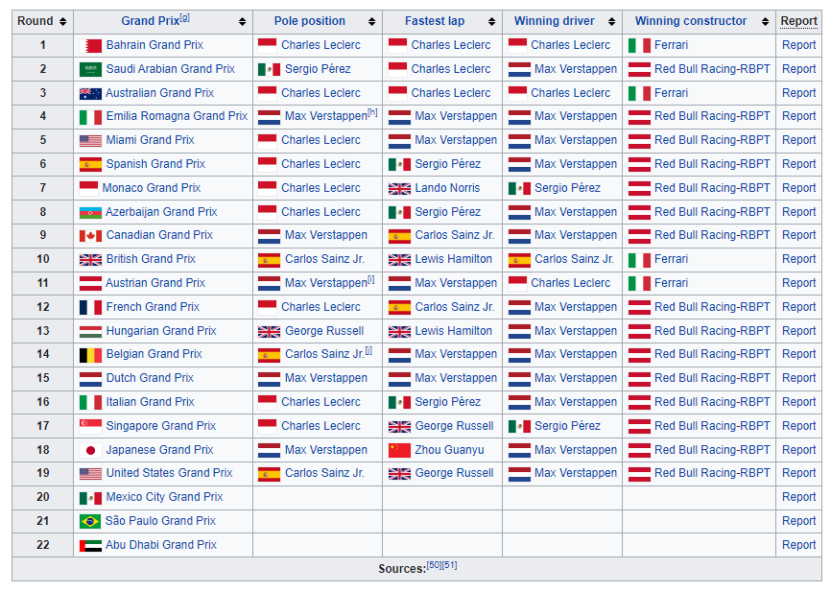Click Zhou Guanyu fastest lap link
831x592 pixels.
coord(449,450)
